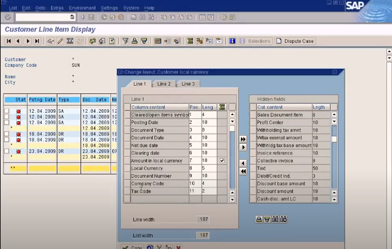
Task: Click the bottom down arrow of the Hidden fields scrollbar
Action: tap(334, 199)
